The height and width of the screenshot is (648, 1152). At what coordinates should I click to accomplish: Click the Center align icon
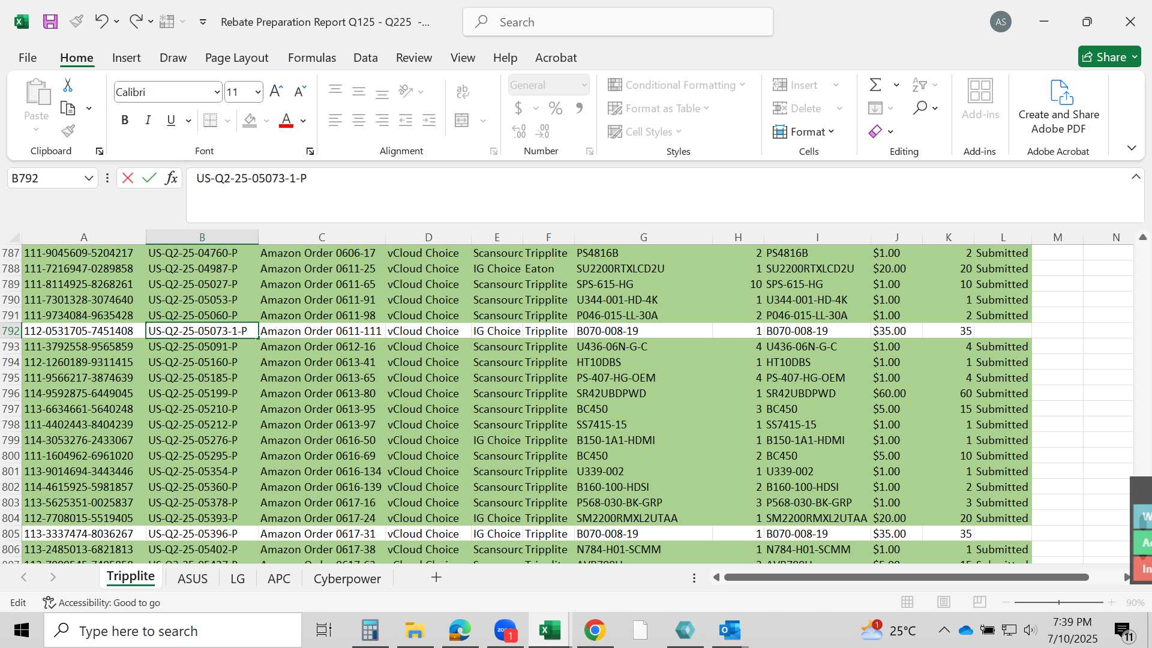click(x=359, y=120)
